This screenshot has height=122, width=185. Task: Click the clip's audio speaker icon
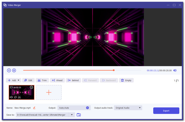point(11,97)
